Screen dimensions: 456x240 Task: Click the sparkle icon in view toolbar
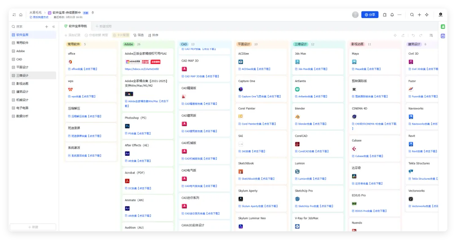395,35
